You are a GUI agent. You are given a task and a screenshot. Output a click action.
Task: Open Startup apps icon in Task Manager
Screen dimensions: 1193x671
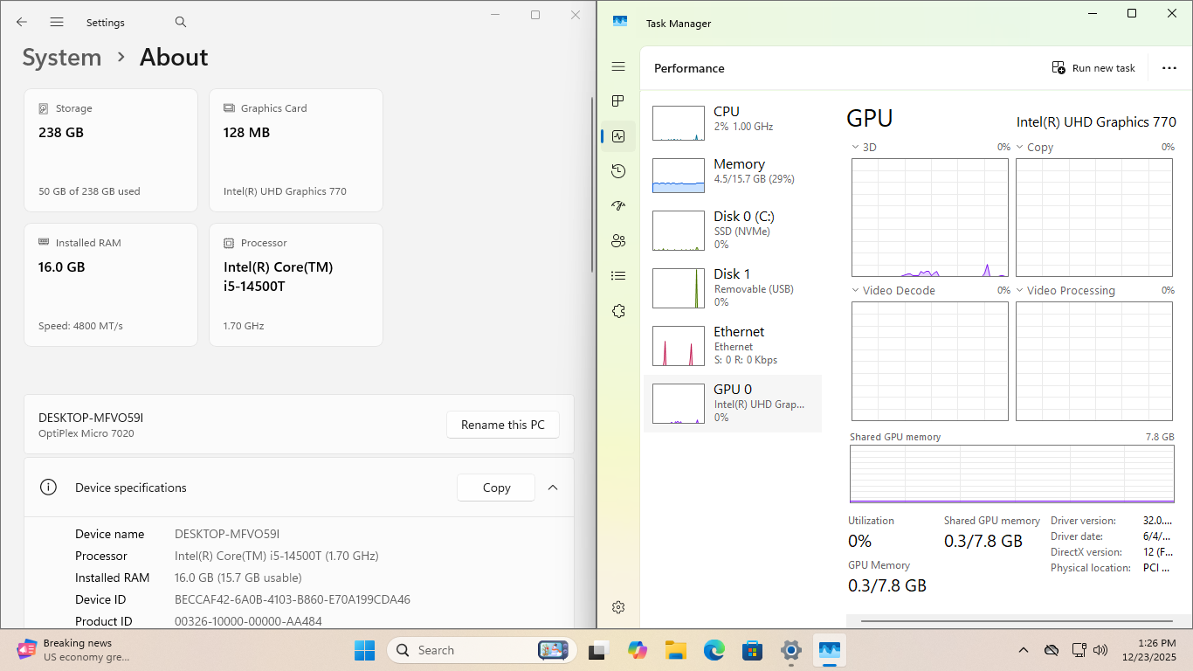point(618,206)
